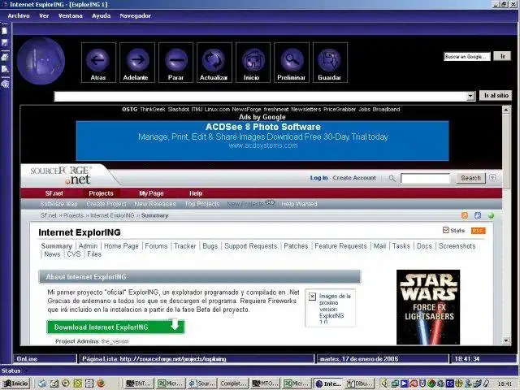Click the blue icon beside the breadcrumb bar
The width and height of the screenshot is (520, 390).
click(478, 215)
